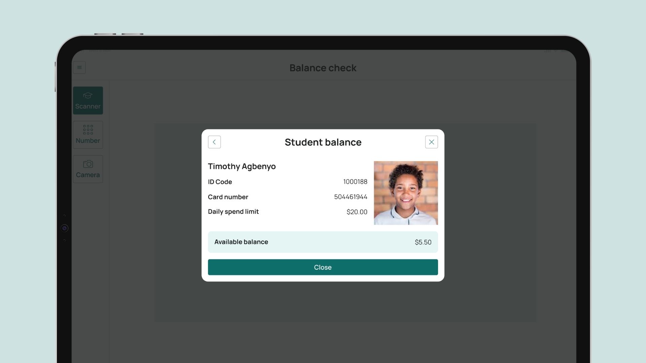The image size is (646, 363).
Task: Switch to the Number entry mode
Action: coord(88,135)
